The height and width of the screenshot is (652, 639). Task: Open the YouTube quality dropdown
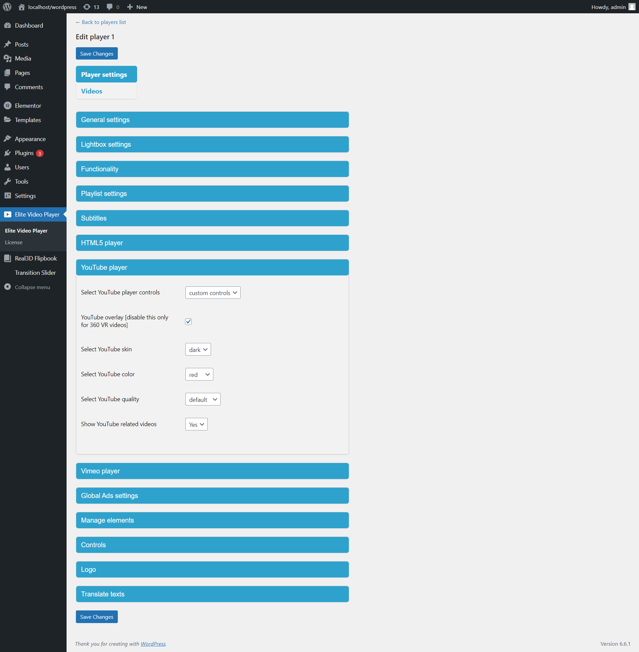click(202, 400)
